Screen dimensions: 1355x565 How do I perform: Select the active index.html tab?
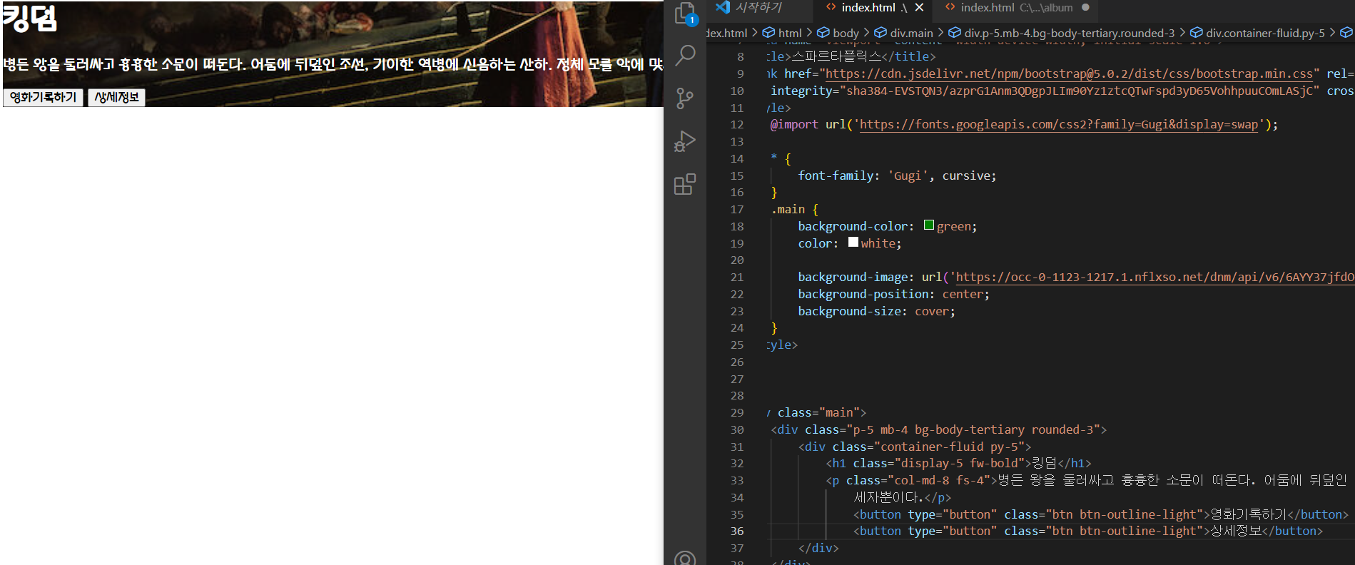point(867,8)
